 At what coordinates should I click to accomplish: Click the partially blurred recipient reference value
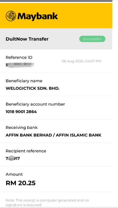tap(13, 158)
